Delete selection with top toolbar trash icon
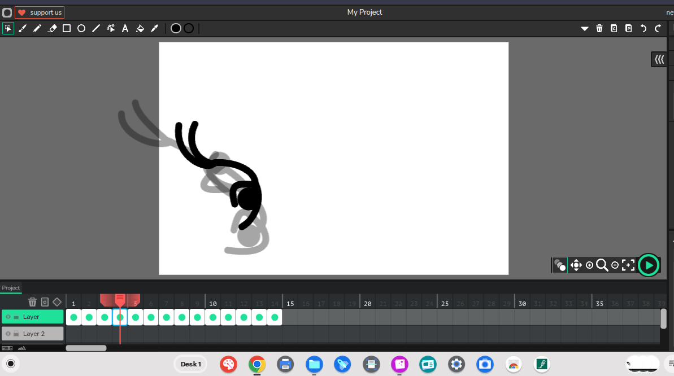674x376 pixels. click(x=599, y=28)
